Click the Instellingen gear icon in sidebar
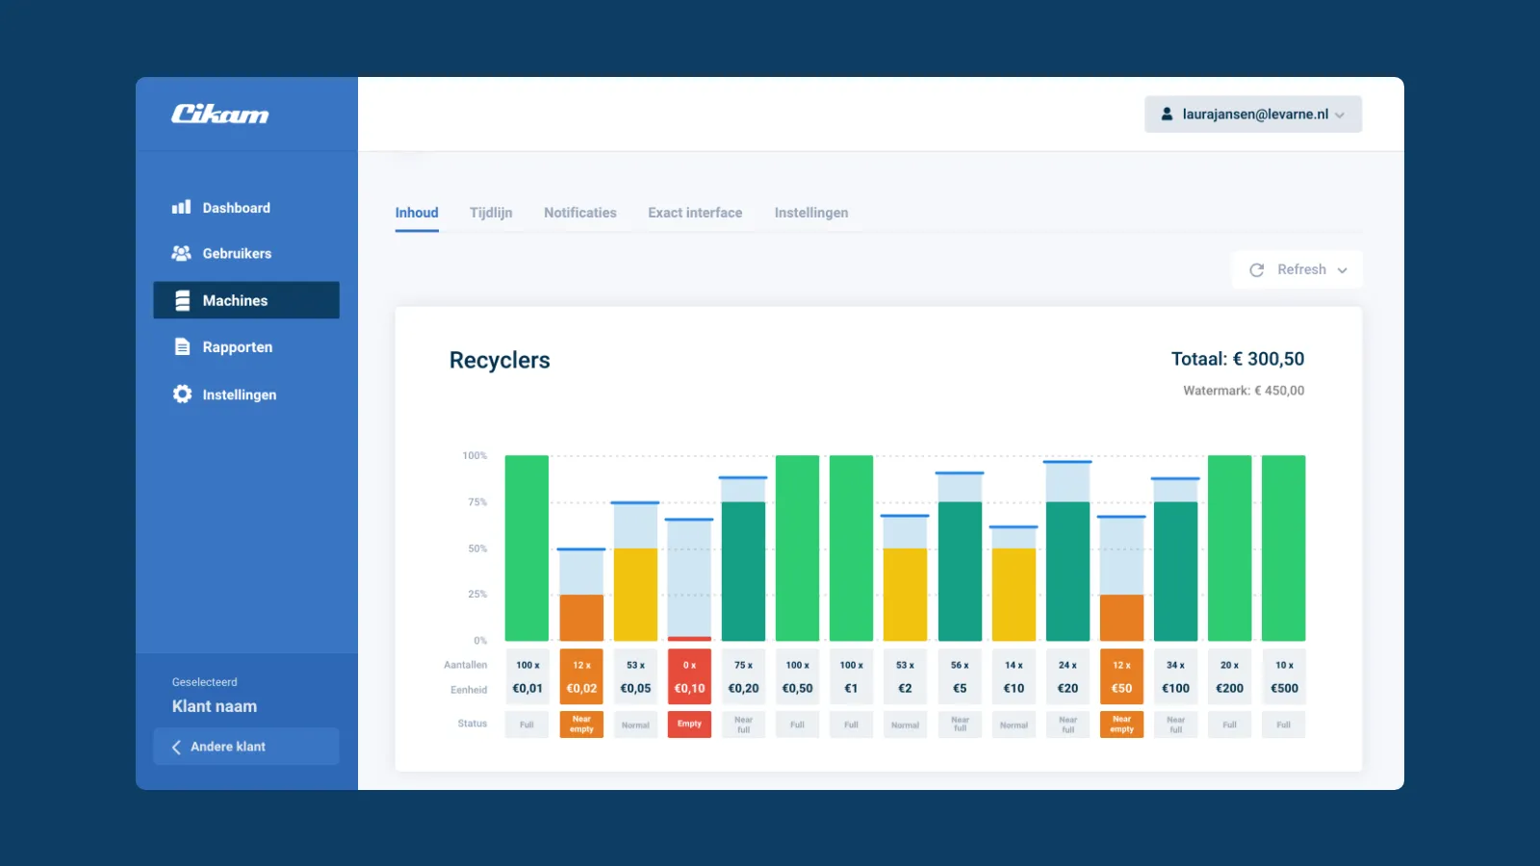 tap(182, 394)
